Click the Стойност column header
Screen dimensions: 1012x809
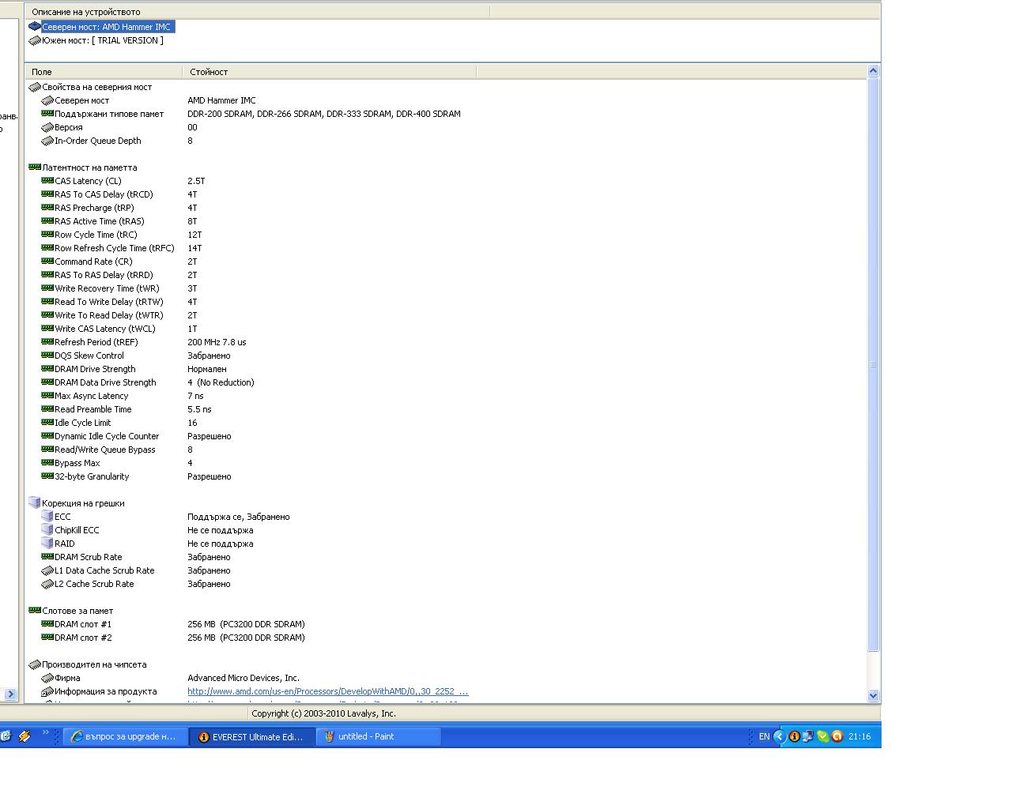tap(328, 72)
